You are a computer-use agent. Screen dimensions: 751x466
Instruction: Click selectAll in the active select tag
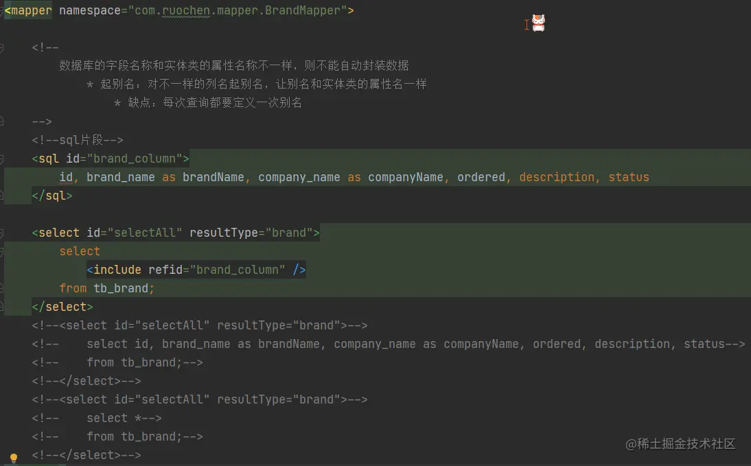coord(145,233)
